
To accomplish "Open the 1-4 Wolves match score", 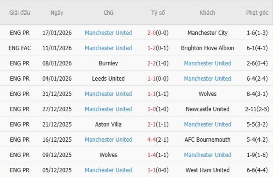I will tap(158, 155).
